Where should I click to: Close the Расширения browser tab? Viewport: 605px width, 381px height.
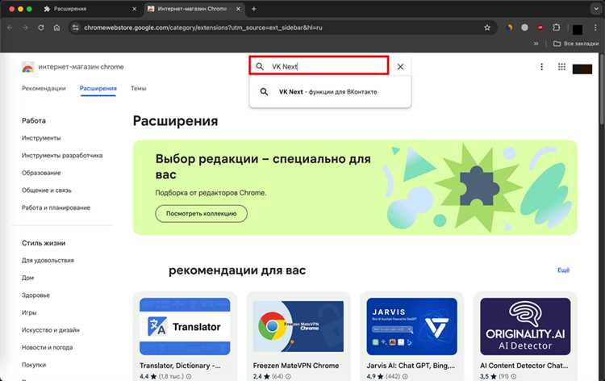[134, 9]
